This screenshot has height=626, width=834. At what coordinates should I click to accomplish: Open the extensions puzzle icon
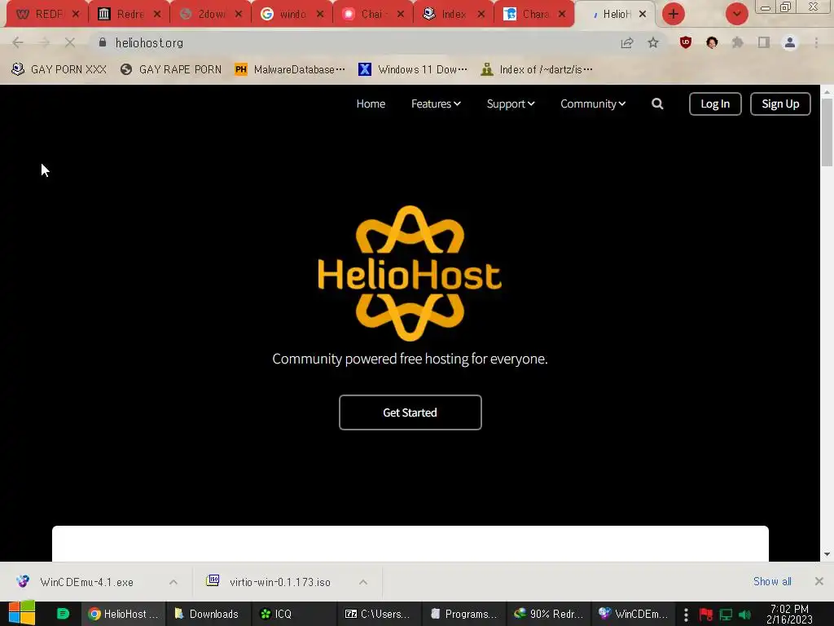point(738,42)
